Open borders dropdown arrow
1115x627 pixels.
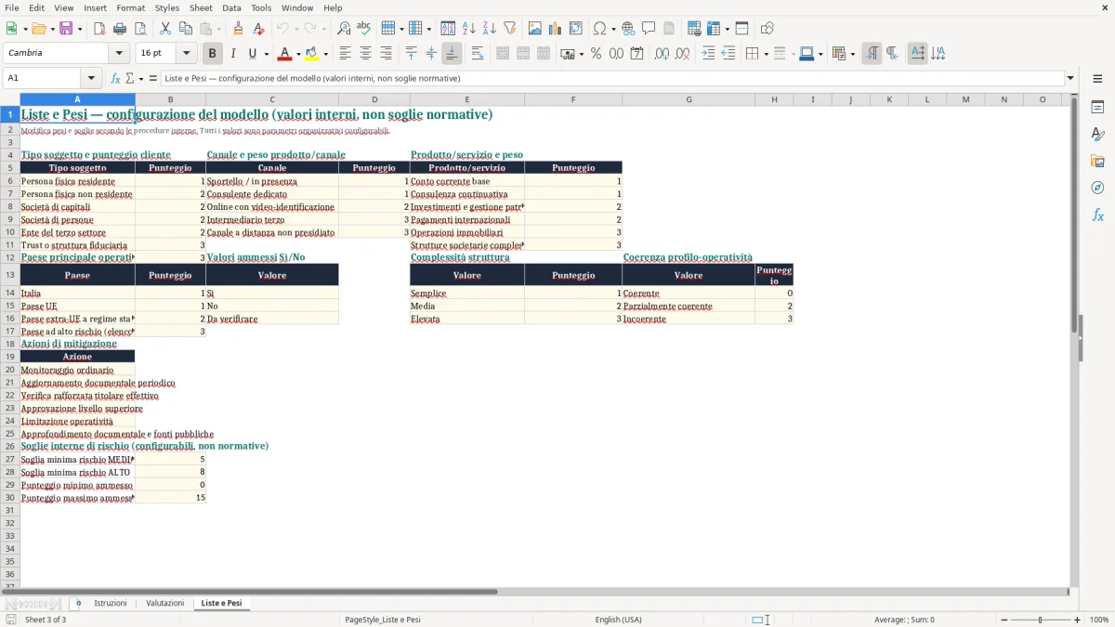pos(766,54)
